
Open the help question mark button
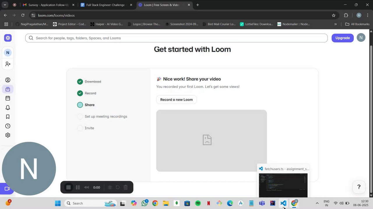[359, 187]
